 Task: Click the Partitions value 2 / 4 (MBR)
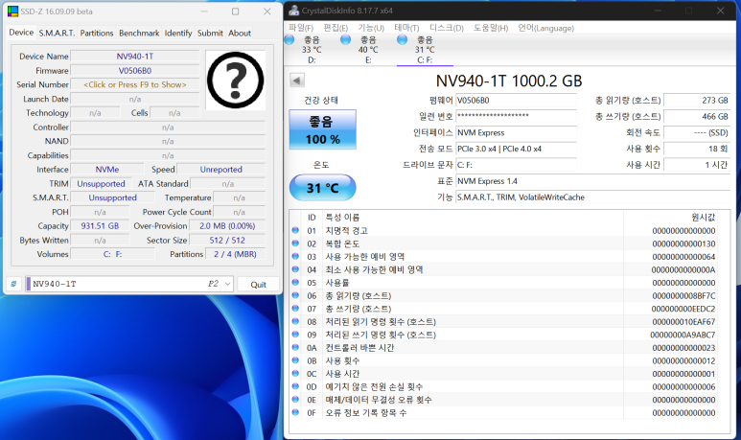(235, 254)
